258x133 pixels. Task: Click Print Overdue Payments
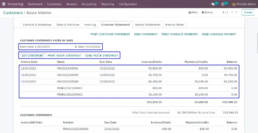(180, 34)
